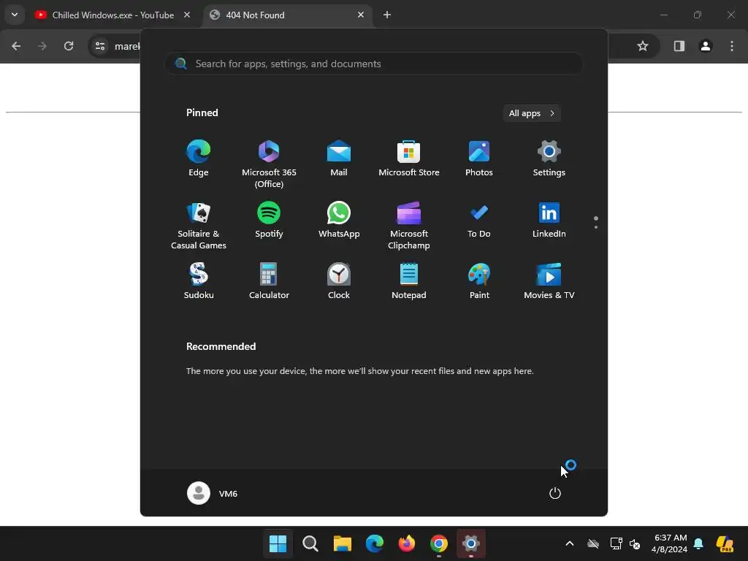Open network status tray icon

pos(616,543)
